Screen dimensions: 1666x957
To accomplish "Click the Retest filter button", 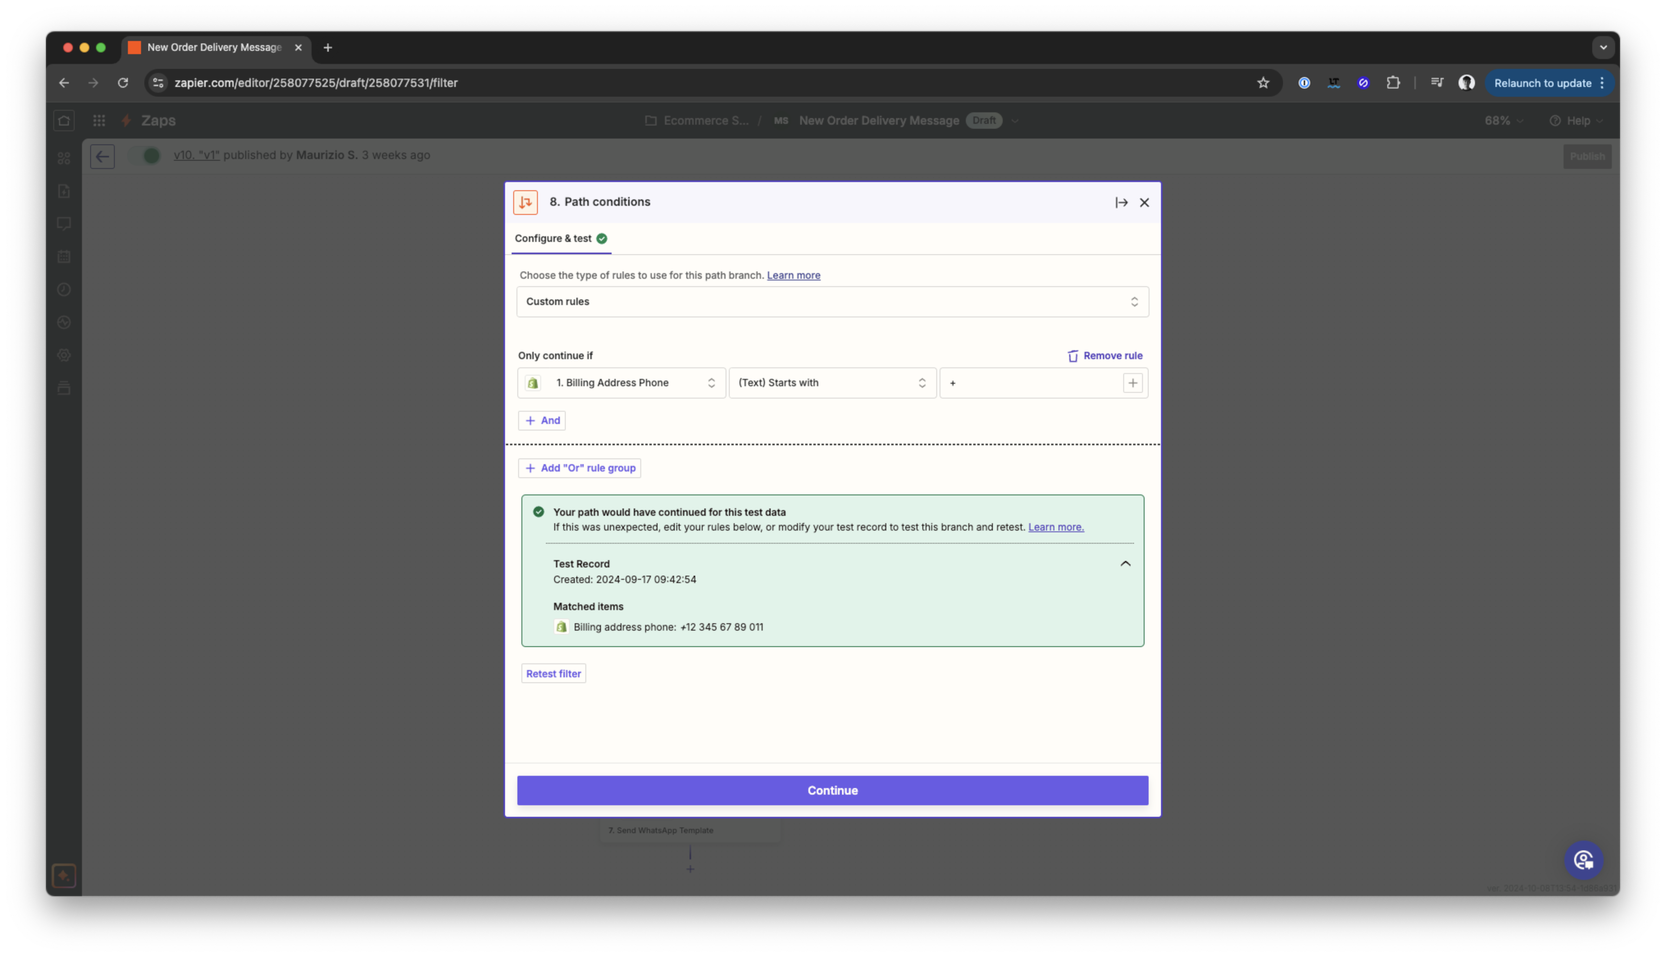I will click(x=553, y=674).
